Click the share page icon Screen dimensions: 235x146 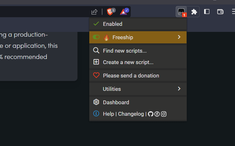click(94, 12)
